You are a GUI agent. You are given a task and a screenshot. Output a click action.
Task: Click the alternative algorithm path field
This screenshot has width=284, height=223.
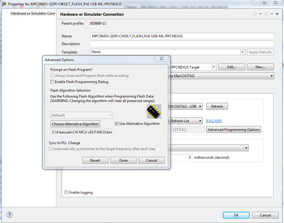(82, 132)
